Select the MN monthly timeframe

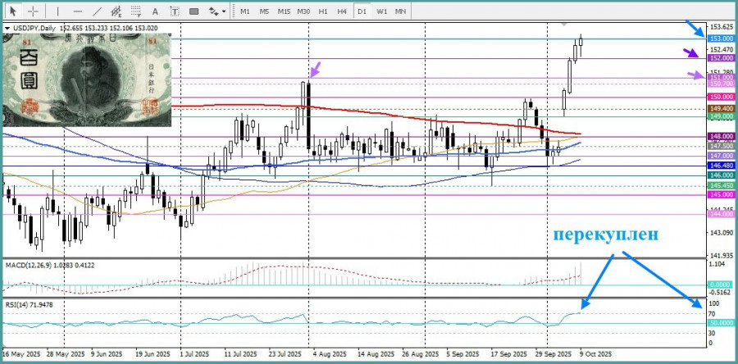click(x=401, y=11)
